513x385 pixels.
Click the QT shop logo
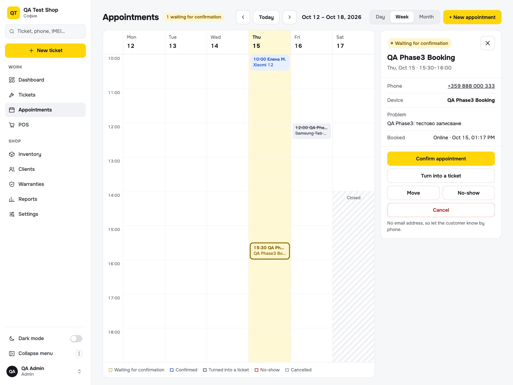click(x=13, y=13)
